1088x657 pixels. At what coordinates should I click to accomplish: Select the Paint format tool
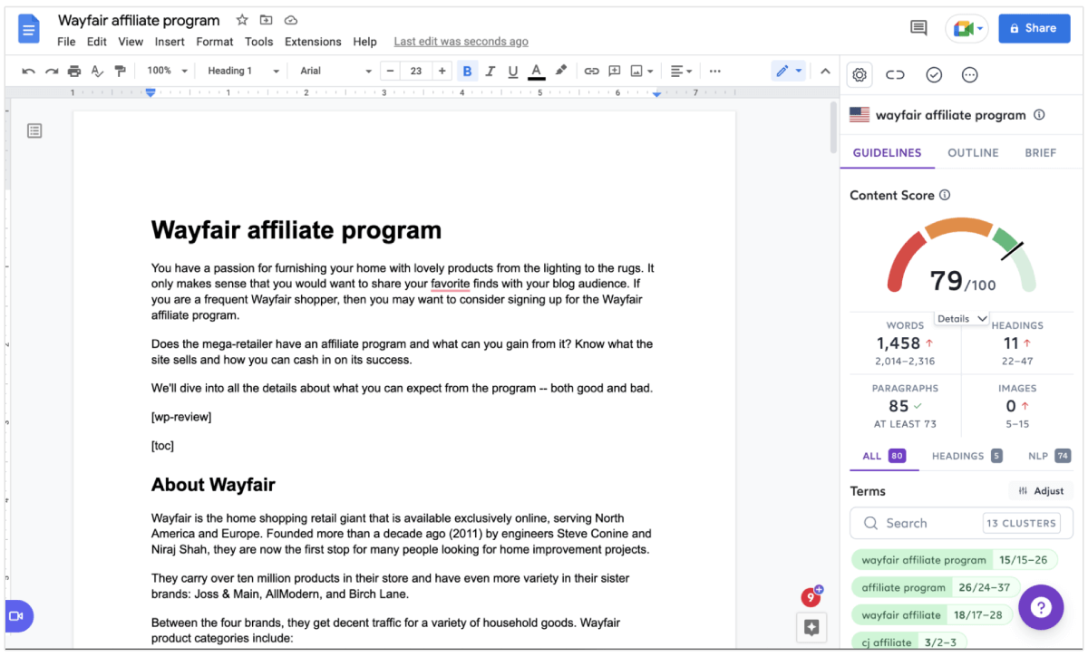tap(120, 70)
